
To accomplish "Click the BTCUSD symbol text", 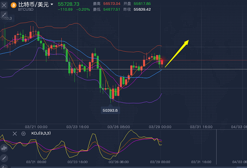I will coord(26,8).
